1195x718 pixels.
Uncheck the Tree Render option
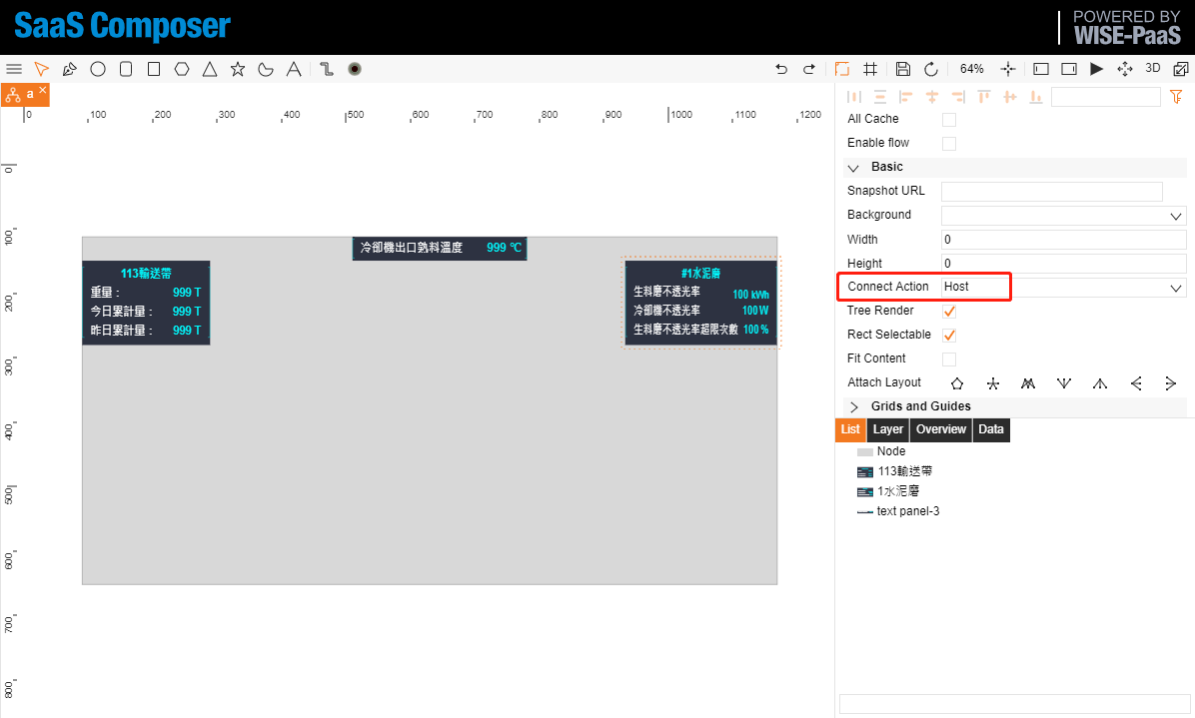tap(949, 312)
